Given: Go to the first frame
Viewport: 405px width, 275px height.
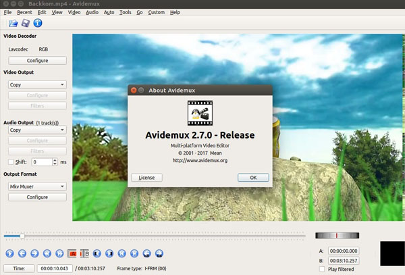Looking at the screenshot, I should tap(122, 253).
